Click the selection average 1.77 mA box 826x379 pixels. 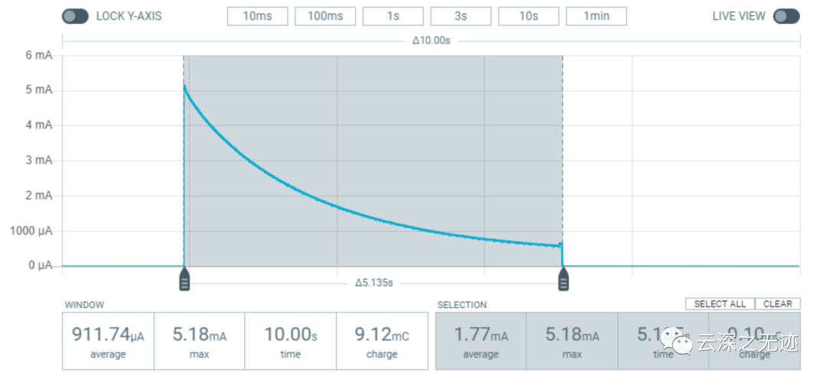coord(480,341)
